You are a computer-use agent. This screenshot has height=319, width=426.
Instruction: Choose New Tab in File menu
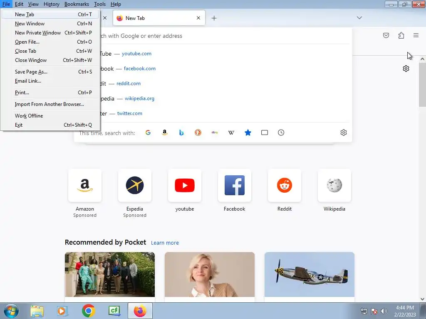50,15
